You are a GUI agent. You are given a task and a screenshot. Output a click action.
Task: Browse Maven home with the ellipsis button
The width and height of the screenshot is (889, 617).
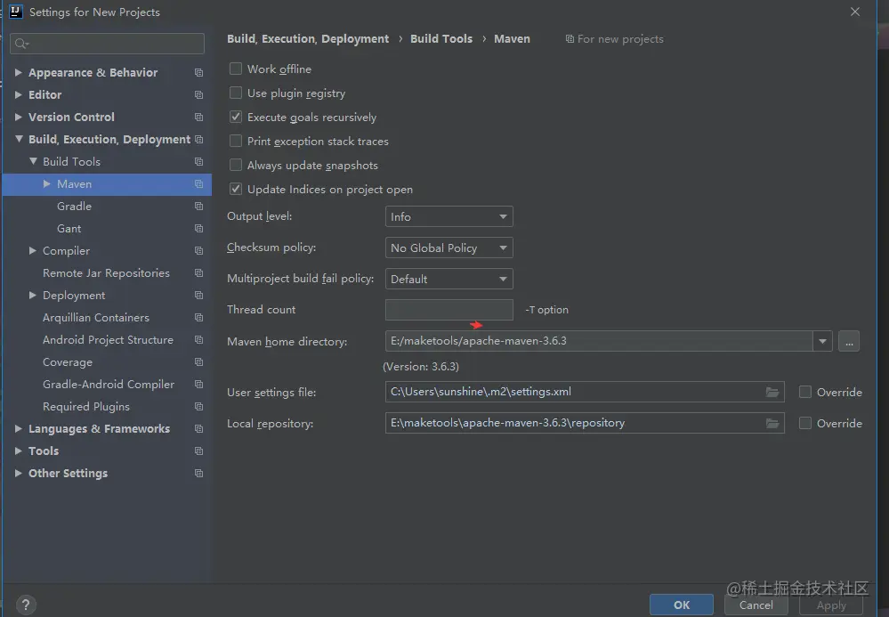pos(849,341)
